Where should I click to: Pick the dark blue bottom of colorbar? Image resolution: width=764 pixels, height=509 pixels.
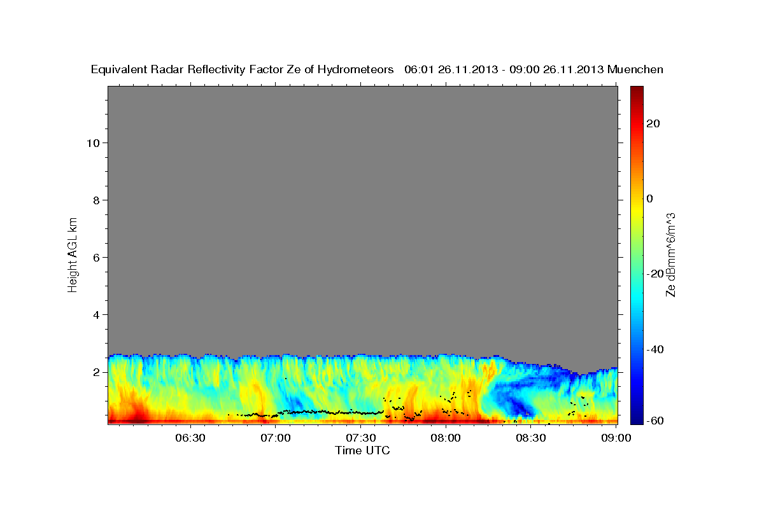click(x=637, y=419)
